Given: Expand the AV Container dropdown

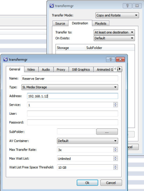Looking at the screenshot, I should point(87,141).
